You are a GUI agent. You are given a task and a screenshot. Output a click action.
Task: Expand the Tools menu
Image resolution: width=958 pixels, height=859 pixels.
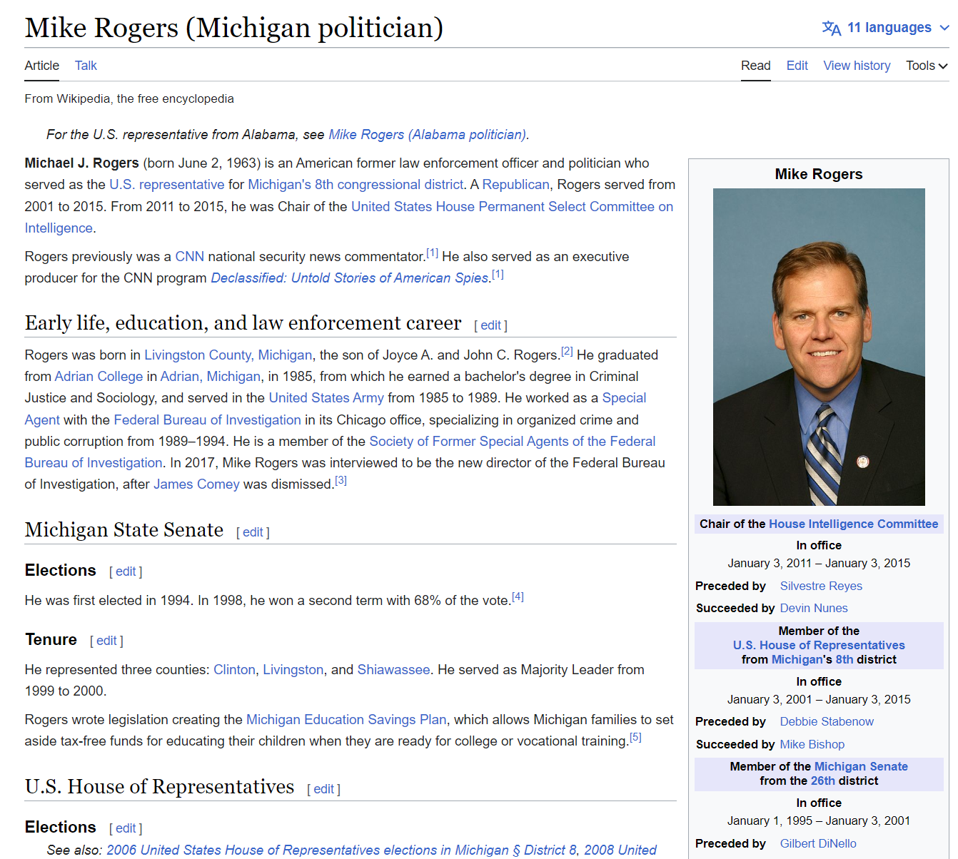pyautogui.click(x=926, y=66)
